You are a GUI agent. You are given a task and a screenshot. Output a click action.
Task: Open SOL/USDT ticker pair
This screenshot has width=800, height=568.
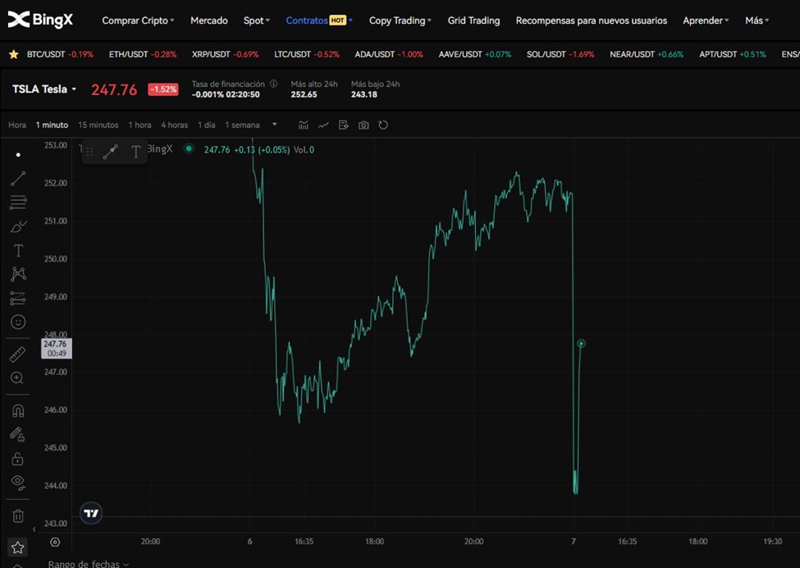click(x=560, y=54)
